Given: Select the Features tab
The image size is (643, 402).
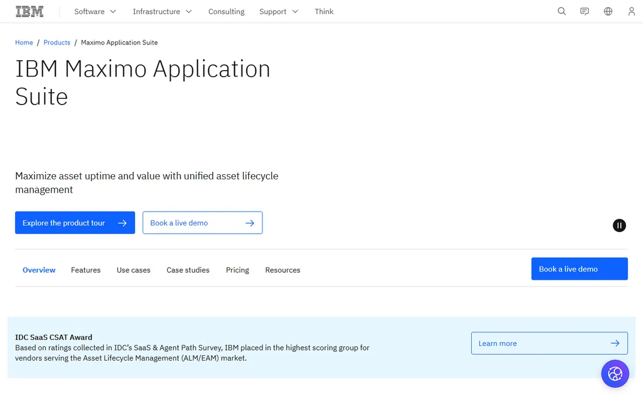Looking at the screenshot, I should (86, 270).
